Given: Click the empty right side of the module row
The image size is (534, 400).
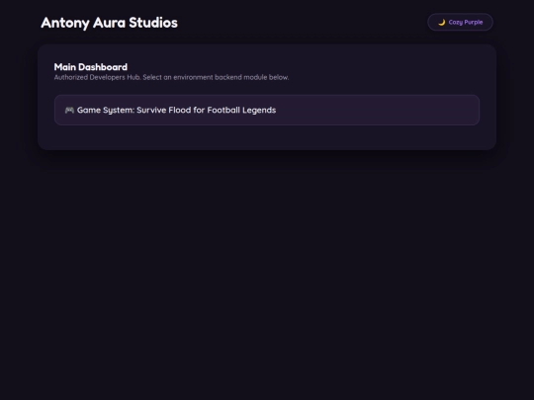Looking at the screenshot, I should [x=378, y=110].
